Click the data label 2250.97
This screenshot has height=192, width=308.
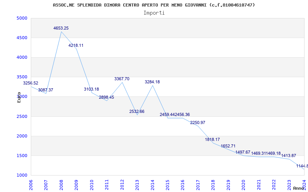[x=198, y=122]
